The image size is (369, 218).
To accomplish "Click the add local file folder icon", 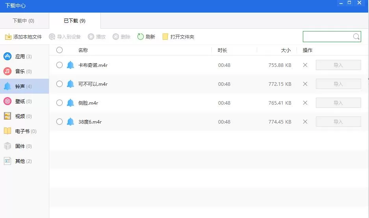I will click(8, 37).
